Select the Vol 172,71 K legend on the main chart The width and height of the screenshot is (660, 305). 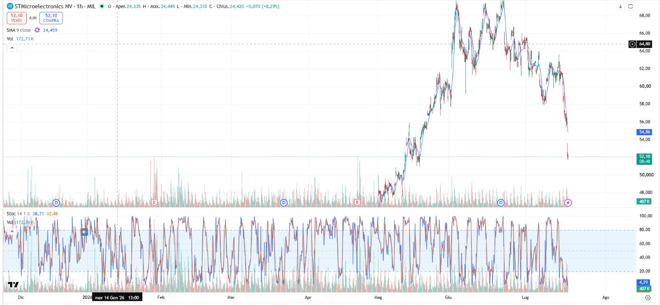pyautogui.click(x=20, y=39)
